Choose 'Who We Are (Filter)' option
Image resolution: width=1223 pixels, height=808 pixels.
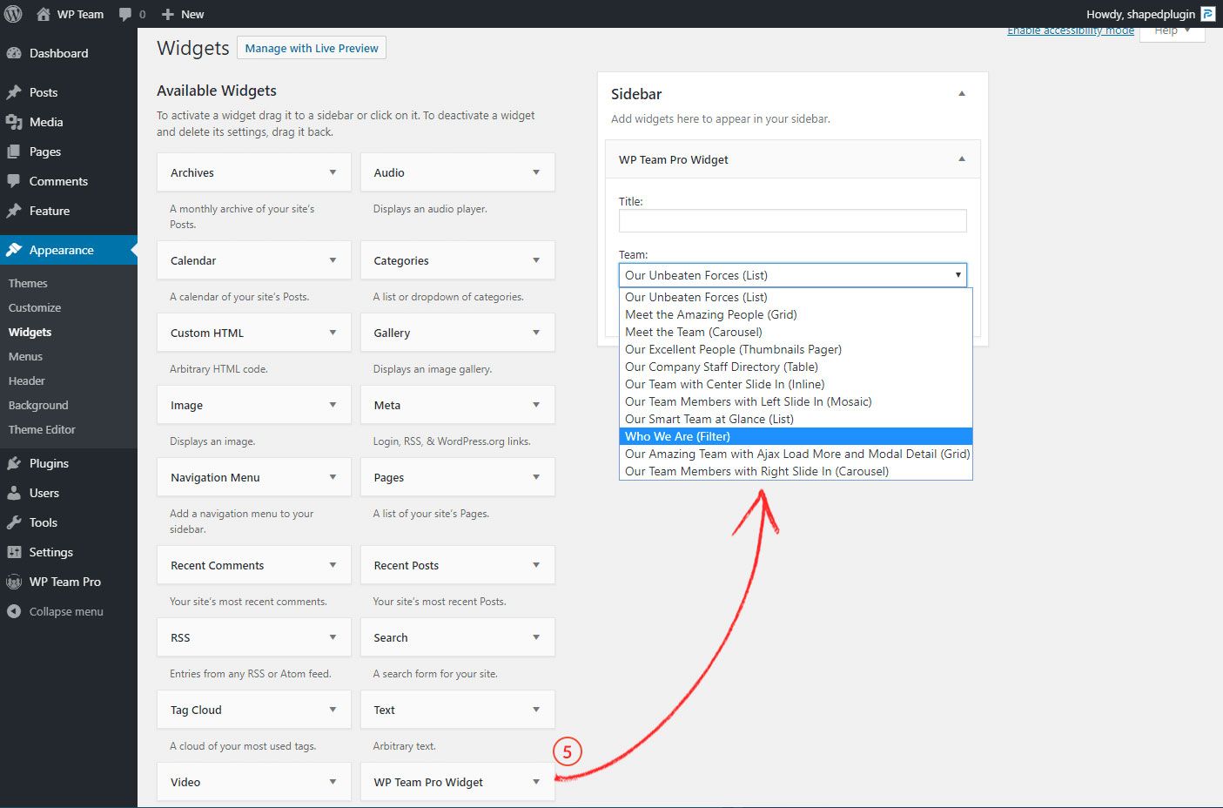pos(677,436)
